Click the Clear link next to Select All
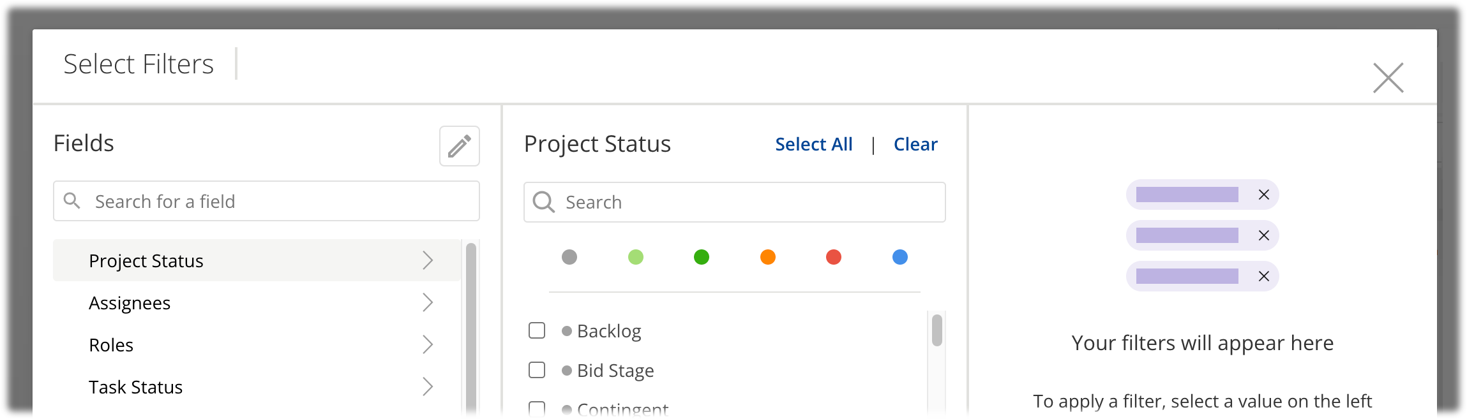1467x419 pixels. [x=915, y=144]
